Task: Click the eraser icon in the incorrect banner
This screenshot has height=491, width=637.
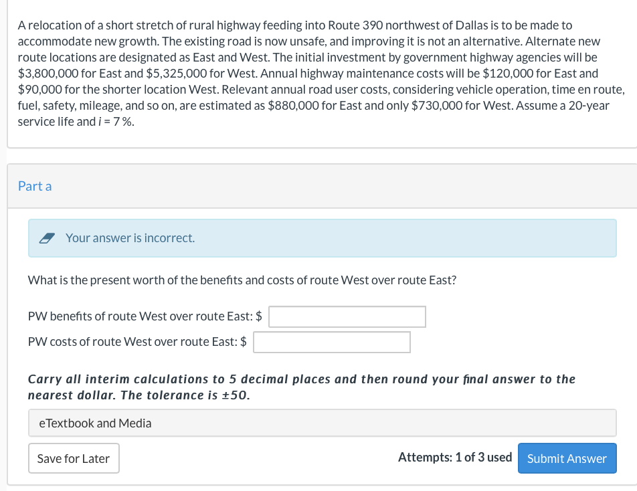Action: pos(47,238)
